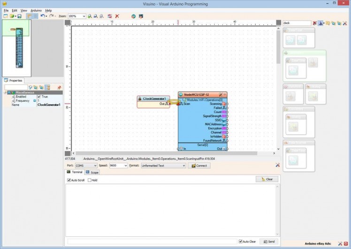Screen dimensions: 351x249
Task: Open the Speed dropdown showing 9600
Action: (118, 166)
